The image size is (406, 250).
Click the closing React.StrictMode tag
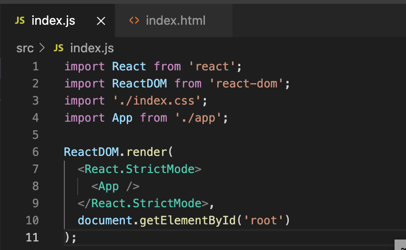point(143,203)
